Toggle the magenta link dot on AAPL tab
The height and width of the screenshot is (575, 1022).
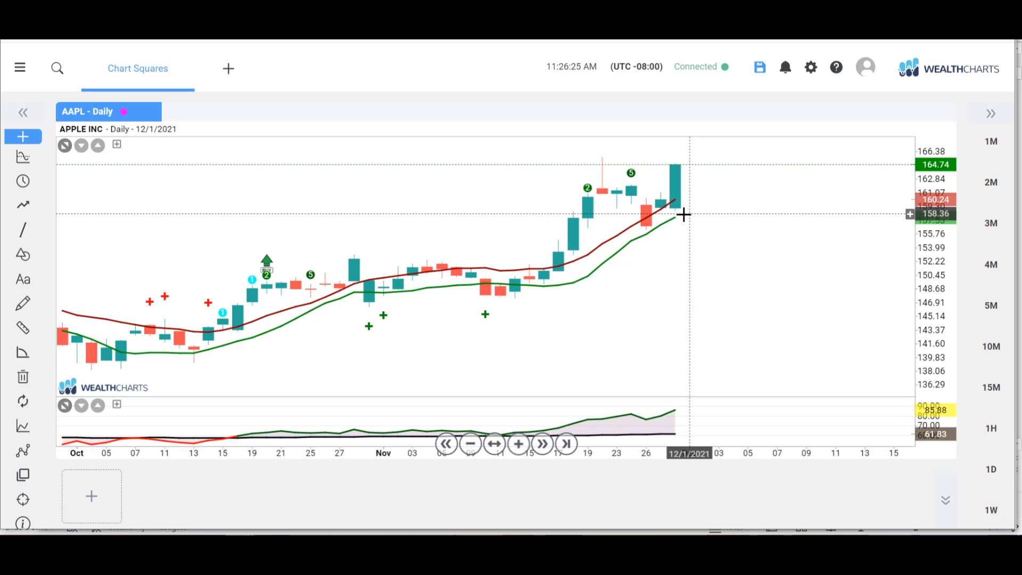point(123,112)
